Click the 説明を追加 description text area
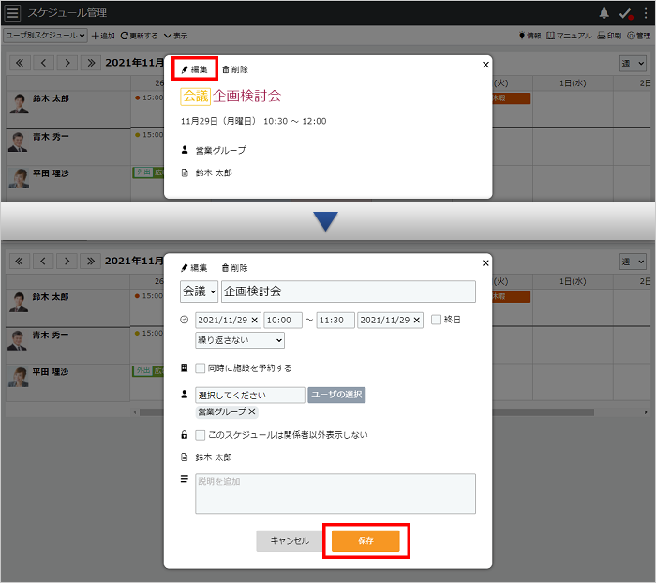Viewport: 656px width, 583px height. 335,493
